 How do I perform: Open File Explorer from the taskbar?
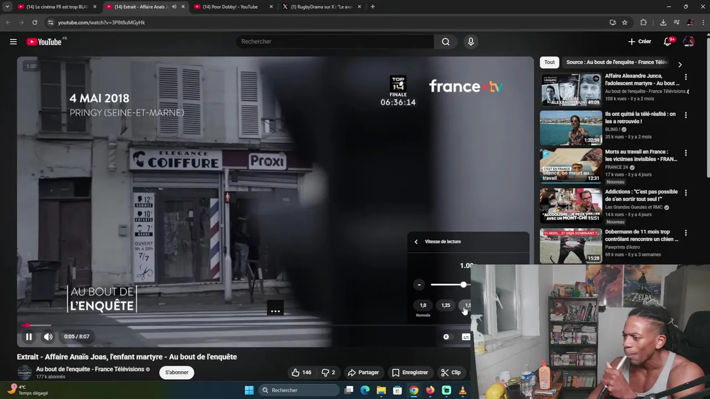[x=381, y=390]
